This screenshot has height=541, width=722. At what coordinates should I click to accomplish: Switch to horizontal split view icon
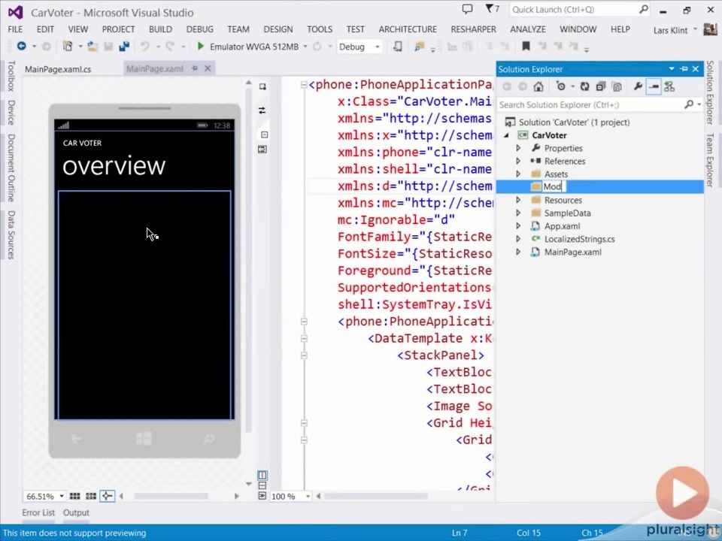[x=262, y=485]
